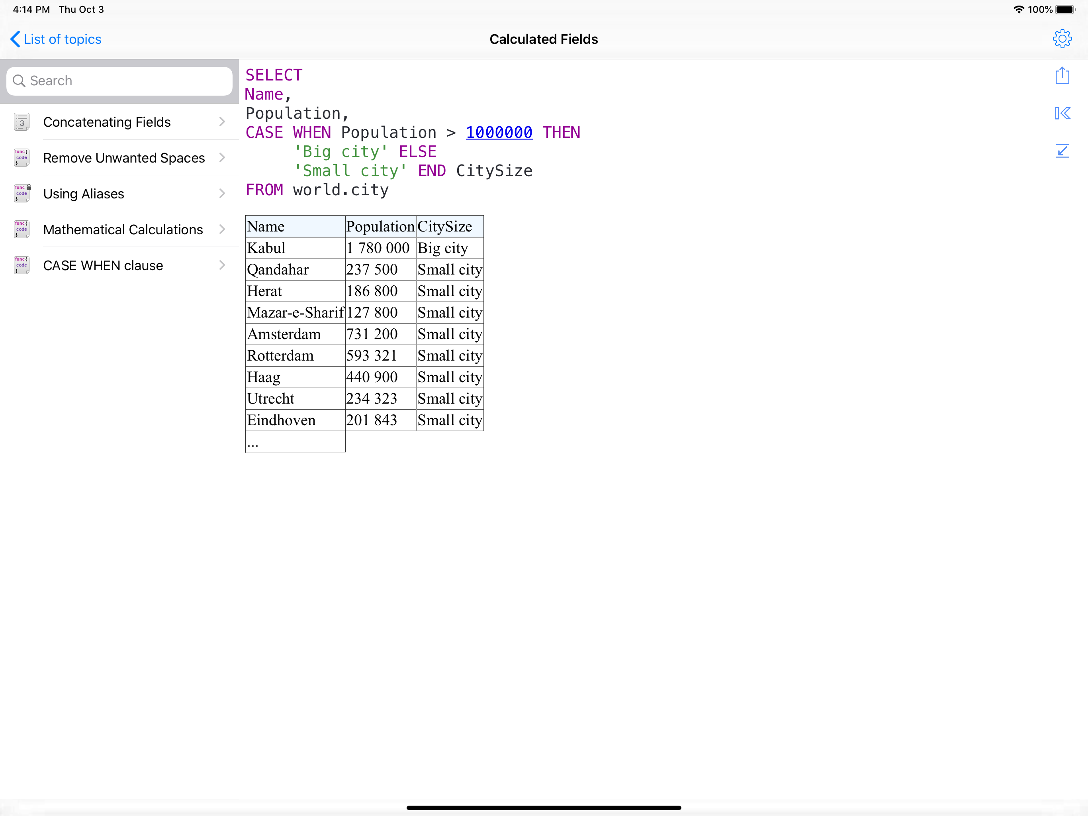Tap the collapse-view diagonal arrow icon
1088x816 pixels.
[1063, 151]
